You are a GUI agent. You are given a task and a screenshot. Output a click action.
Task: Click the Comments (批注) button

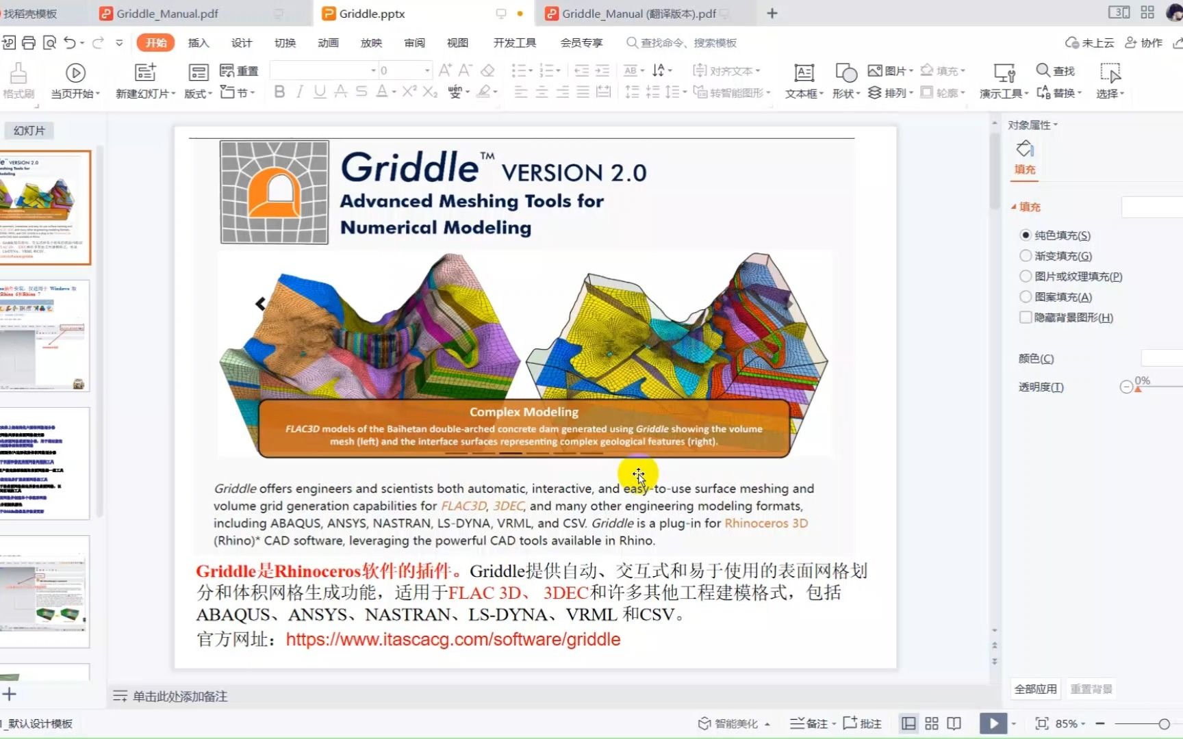click(862, 723)
